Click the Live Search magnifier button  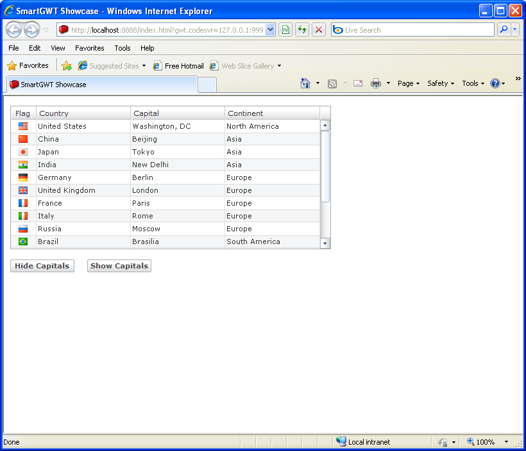tap(504, 30)
